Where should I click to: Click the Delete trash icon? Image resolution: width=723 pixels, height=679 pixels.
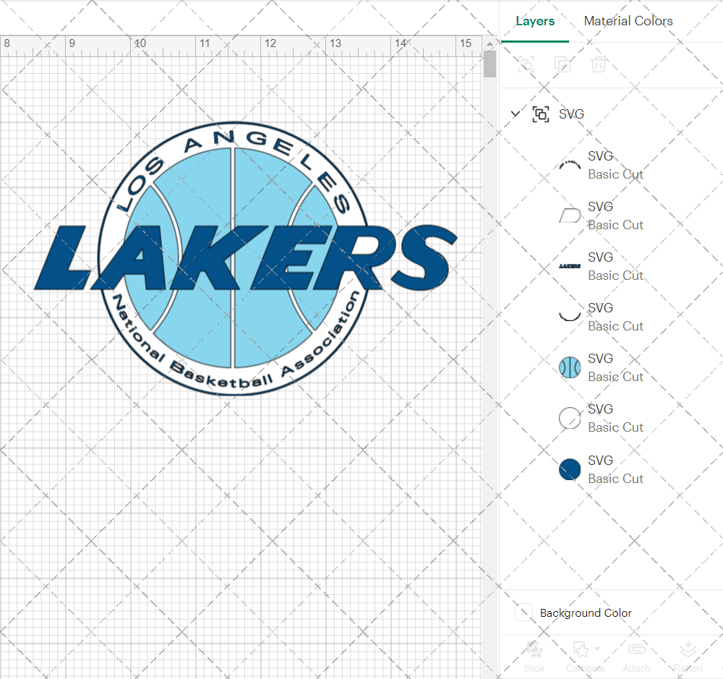(x=598, y=64)
